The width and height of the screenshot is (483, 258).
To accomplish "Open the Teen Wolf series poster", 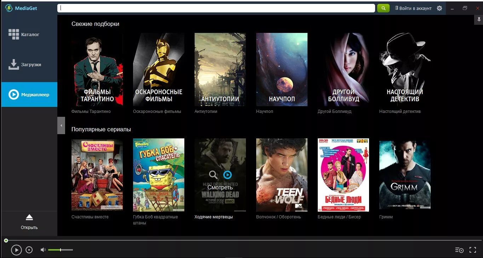I will click(282, 175).
